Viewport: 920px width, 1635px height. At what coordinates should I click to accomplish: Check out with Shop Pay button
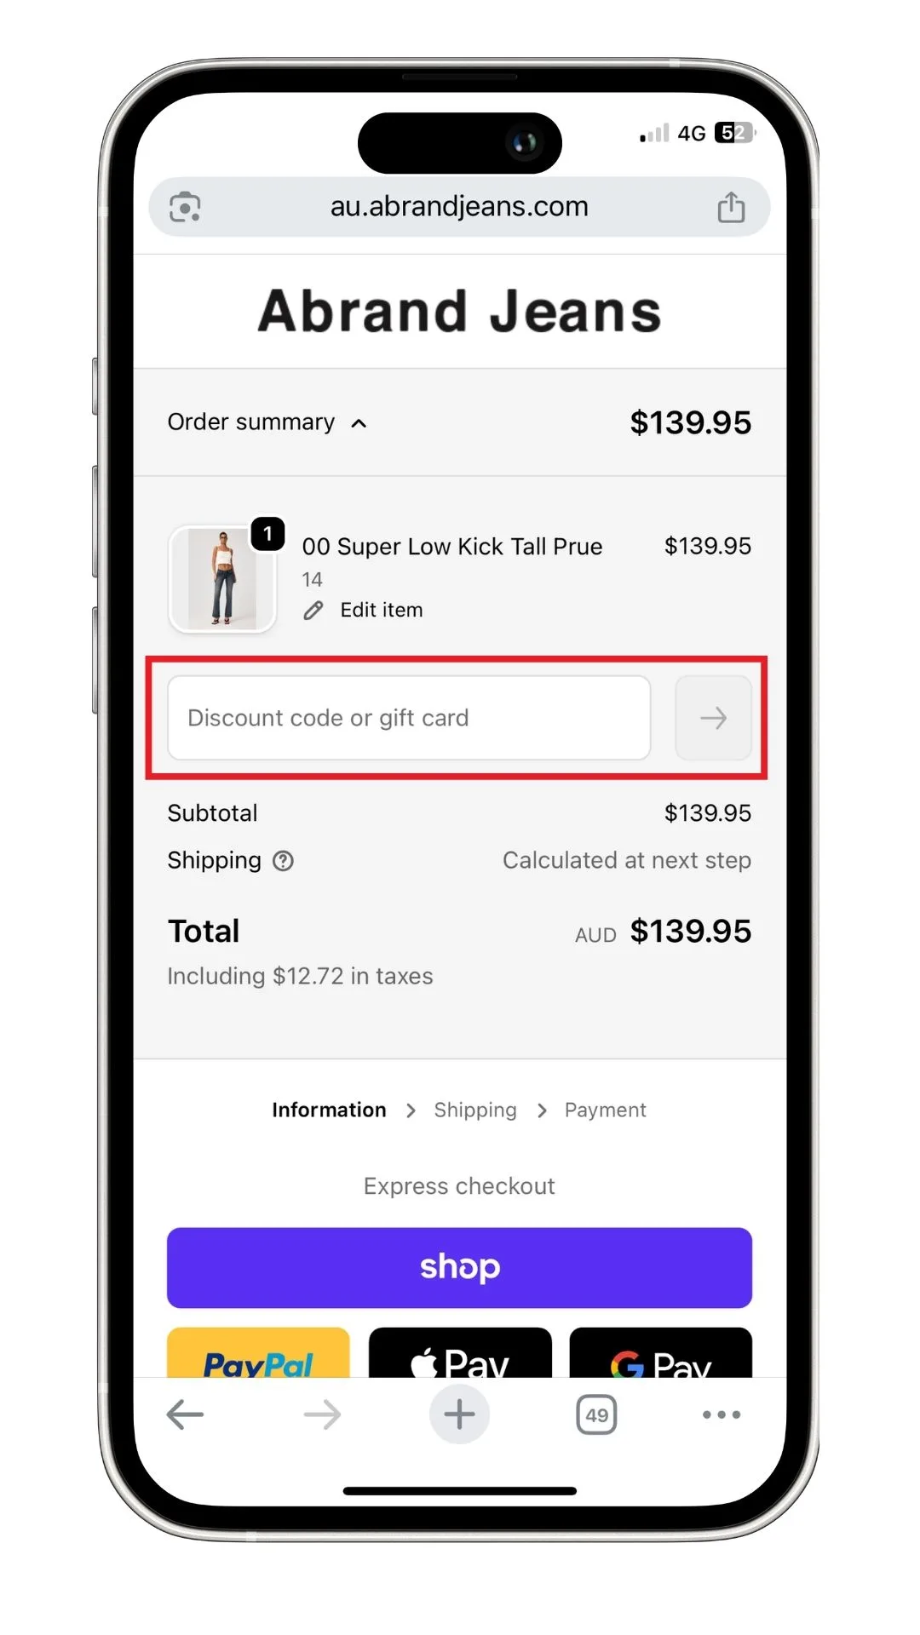[459, 1267]
